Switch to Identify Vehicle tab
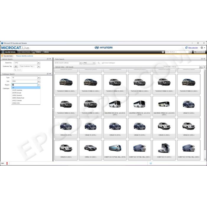207x207 pixels. 9,52
